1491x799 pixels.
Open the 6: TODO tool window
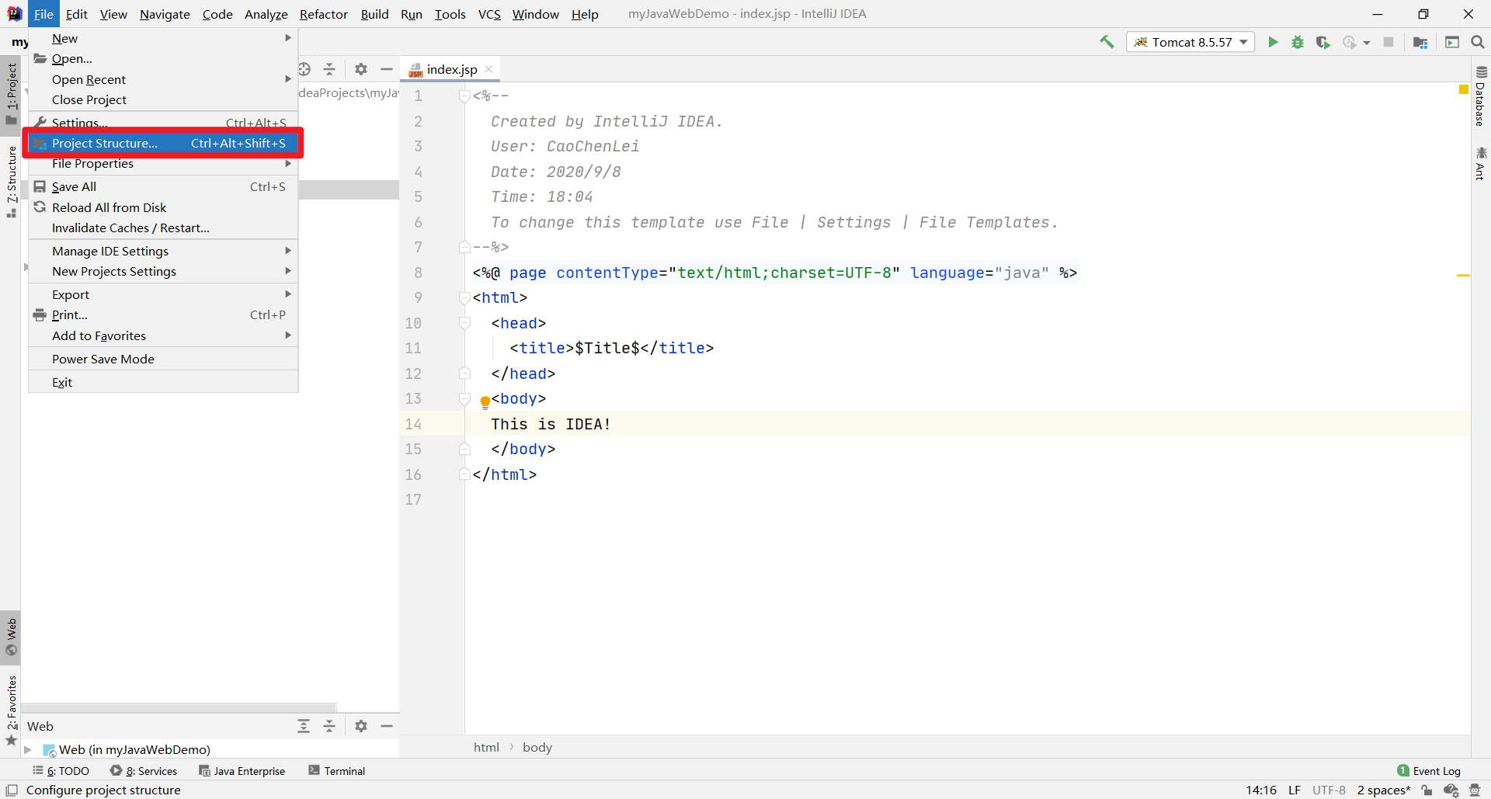tap(61, 771)
